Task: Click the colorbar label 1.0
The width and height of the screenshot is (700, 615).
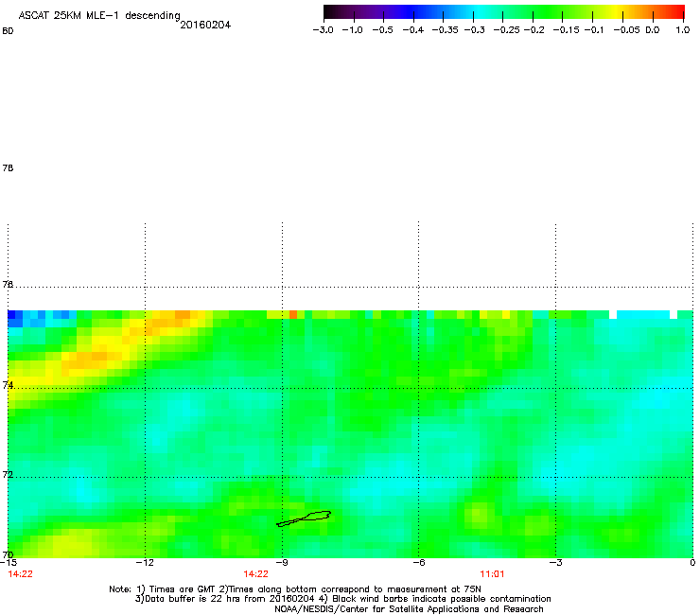Action: pyautogui.click(x=683, y=30)
